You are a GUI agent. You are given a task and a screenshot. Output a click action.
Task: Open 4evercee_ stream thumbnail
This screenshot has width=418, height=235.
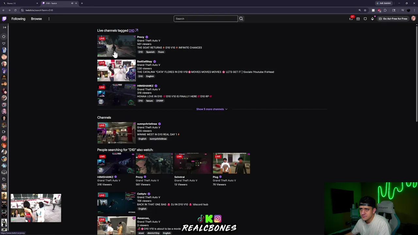116,226
